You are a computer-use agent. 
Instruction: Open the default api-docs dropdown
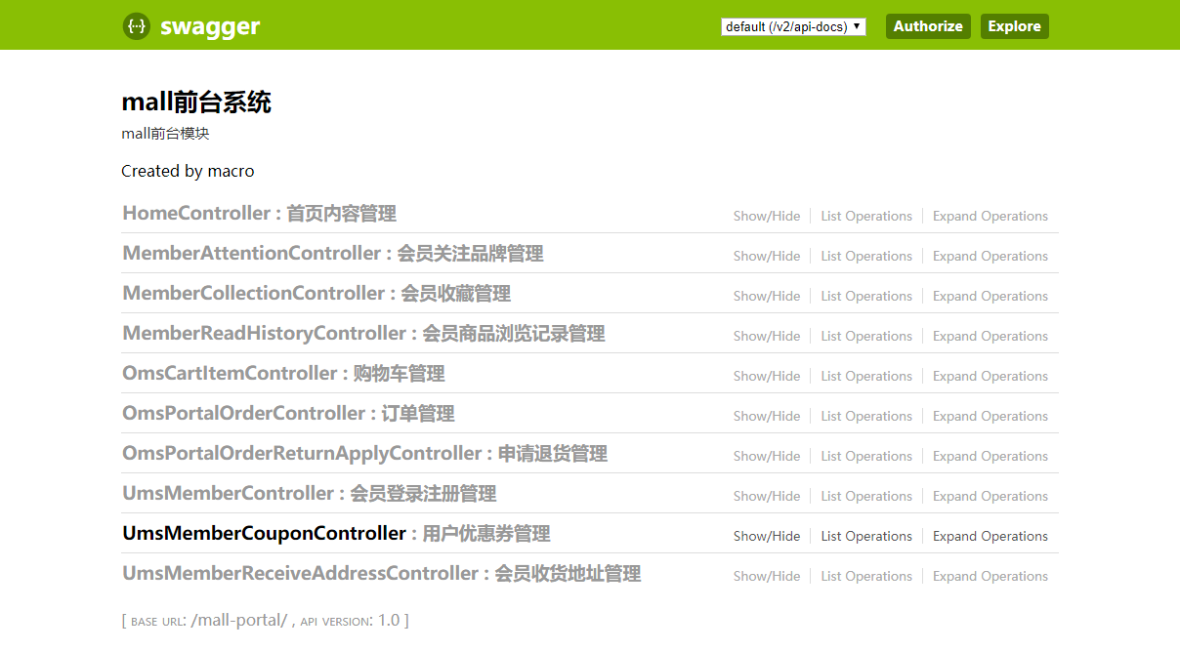pos(793,27)
